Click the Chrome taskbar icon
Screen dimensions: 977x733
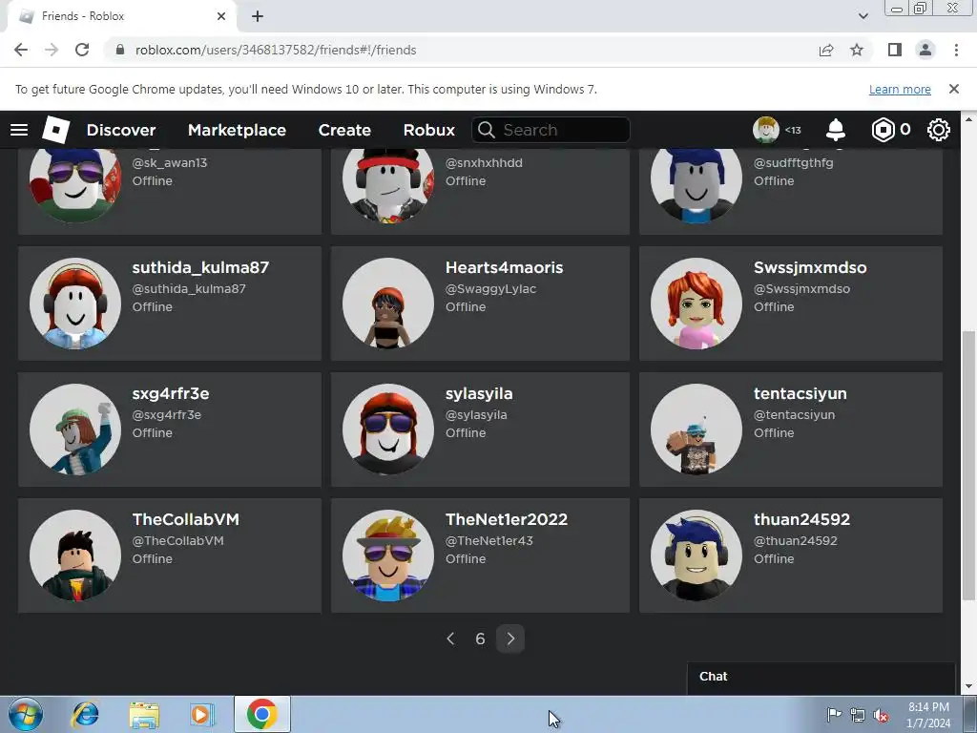click(261, 714)
